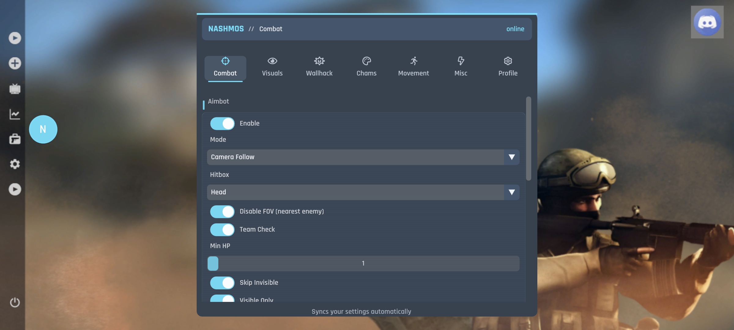The height and width of the screenshot is (330, 734).
Task: Click the Wallhack gear-flower icon
Action: [319, 61]
